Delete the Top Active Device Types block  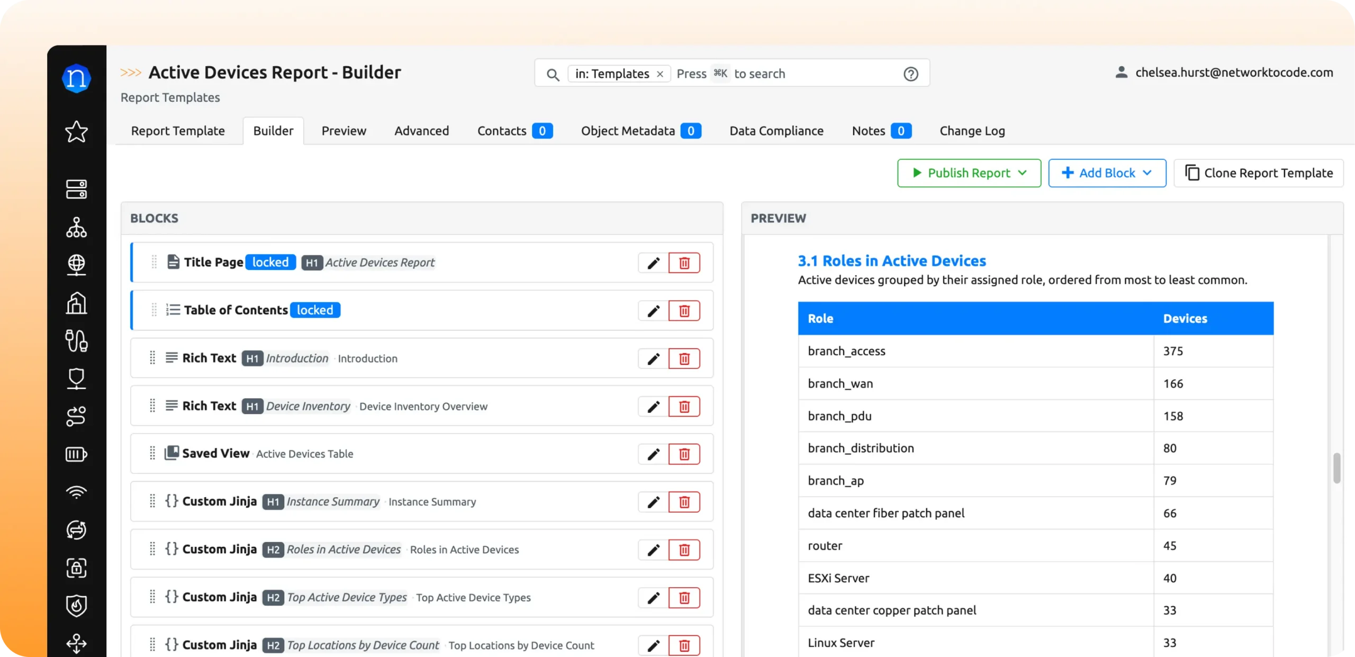[684, 598]
